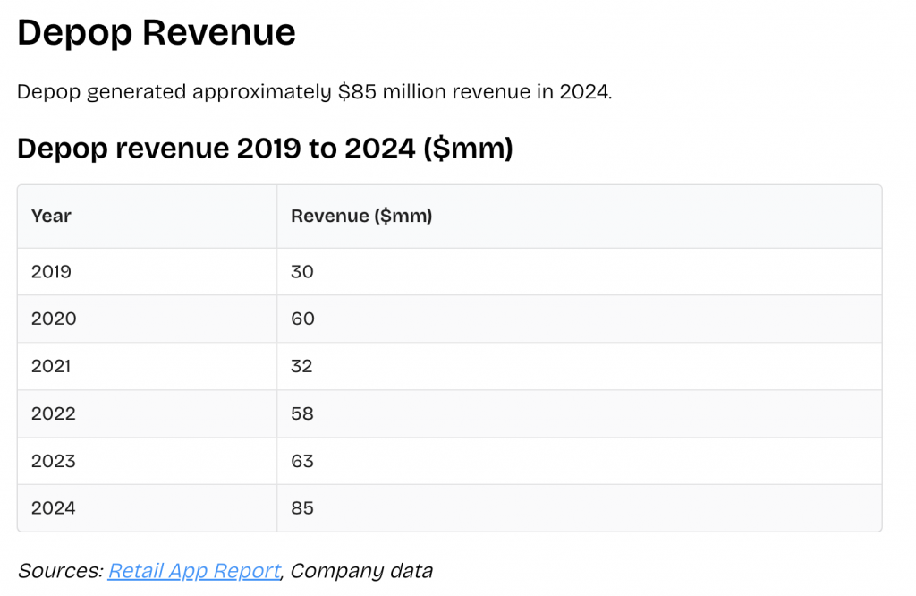
Task: Click the revenue value 85 for 2024
Action: click(301, 507)
